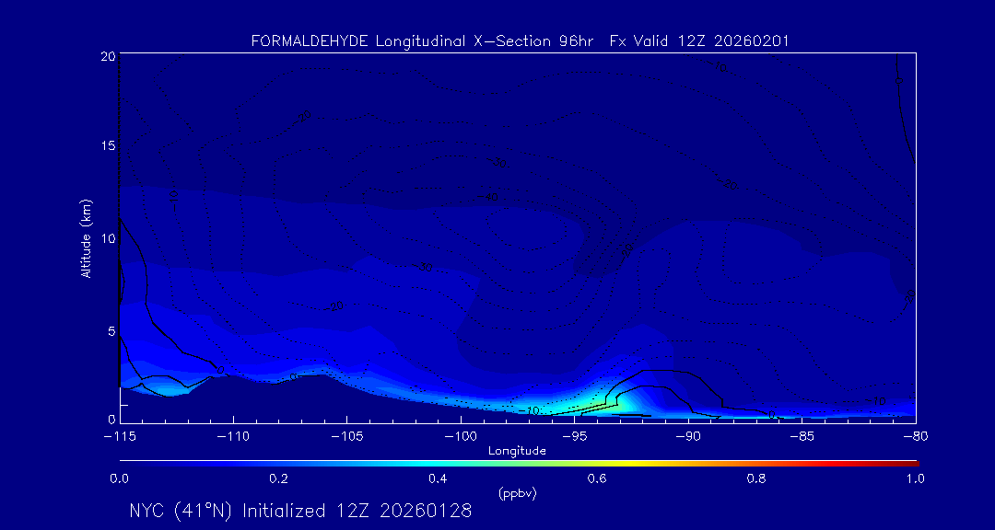Click the 10 km altitude tick label
995x530 pixels.
pos(106,238)
